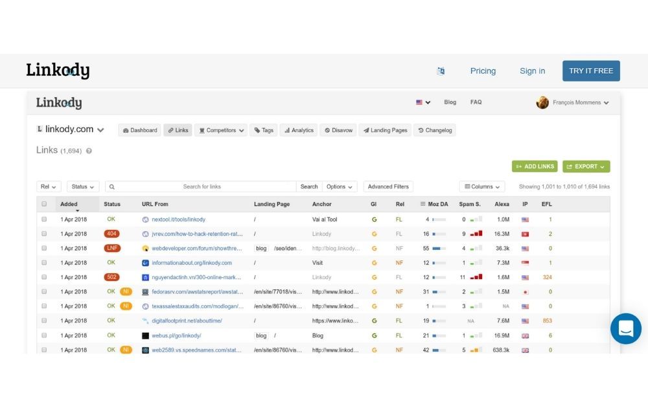The height and width of the screenshot is (408, 648).
Task: Click the inner Linkody app logo
Action: pos(59,103)
